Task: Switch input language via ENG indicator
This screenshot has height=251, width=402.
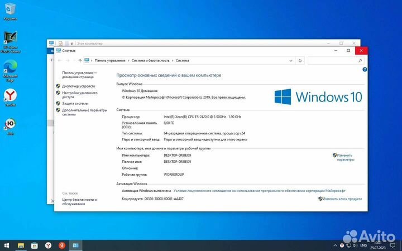Action: click(x=363, y=245)
